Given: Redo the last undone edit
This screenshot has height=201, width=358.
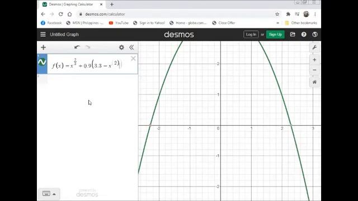Looking at the screenshot, I should pyautogui.click(x=88, y=47).
